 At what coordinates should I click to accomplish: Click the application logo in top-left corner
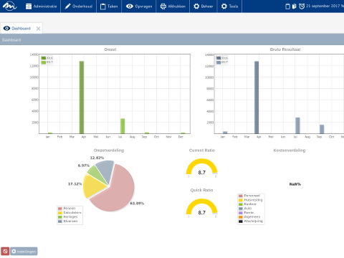pos(9,6)
